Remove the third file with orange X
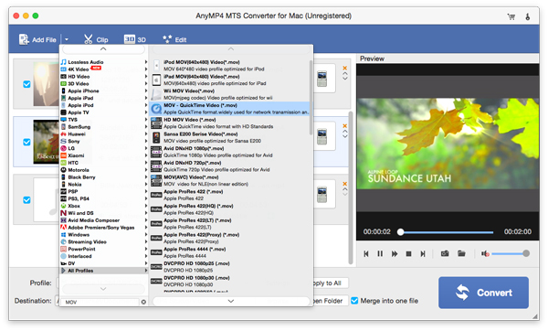548x331 pixels. (344, 184)
